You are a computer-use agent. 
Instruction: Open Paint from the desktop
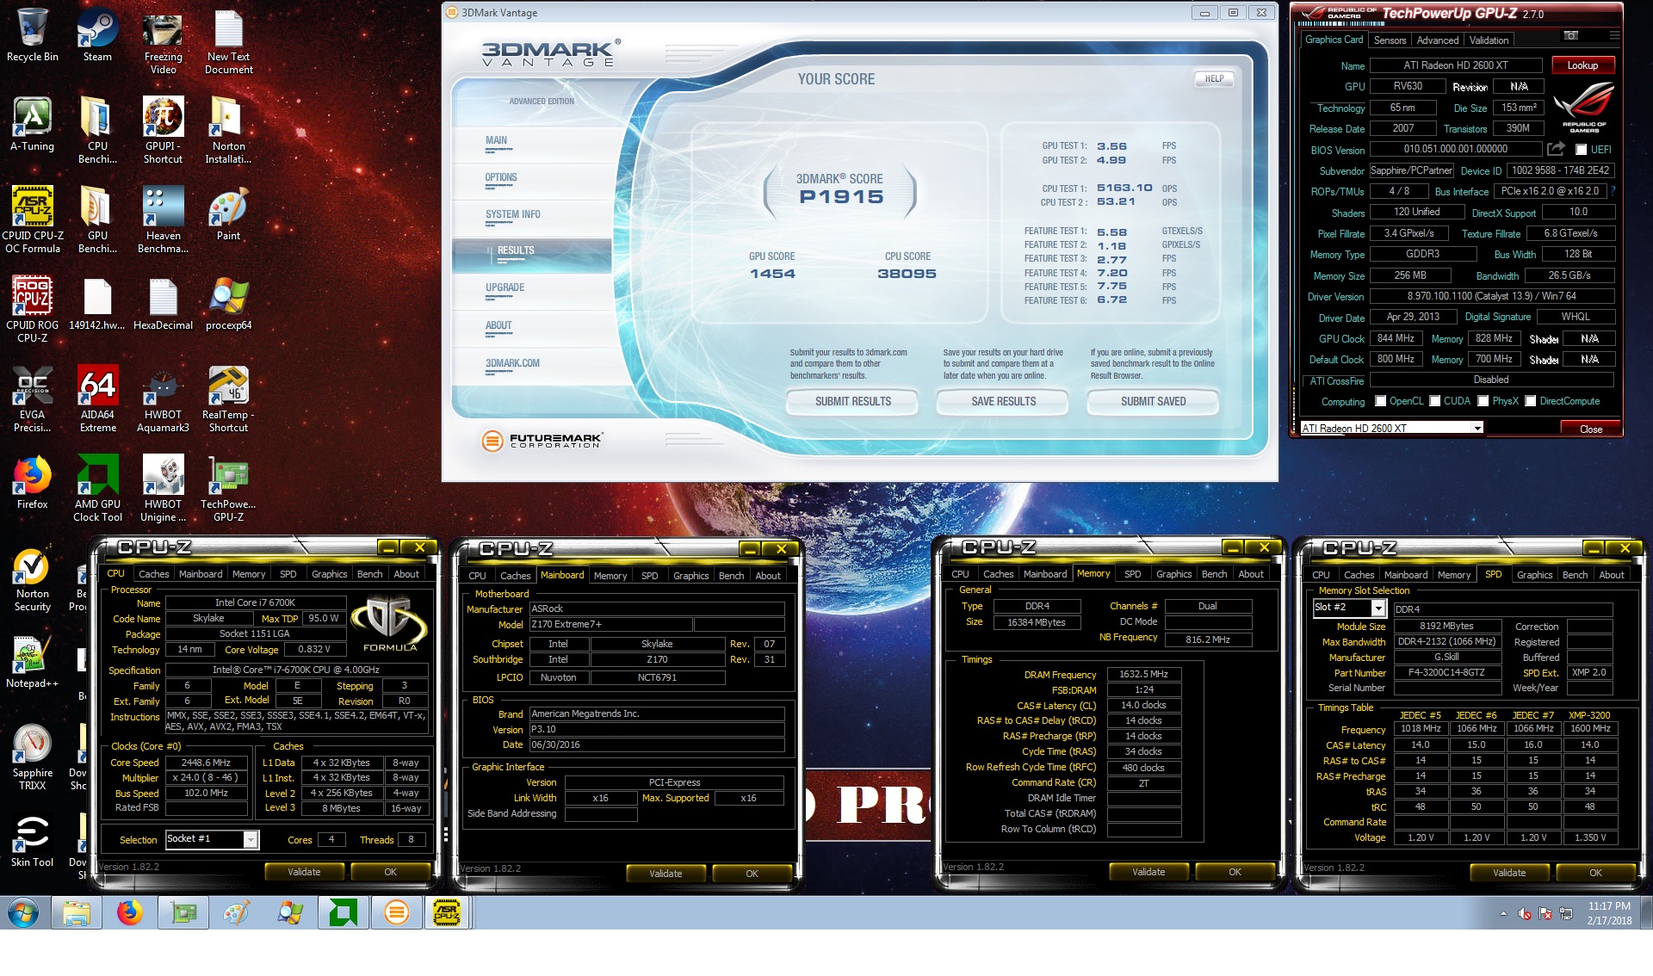coord(228,213)
